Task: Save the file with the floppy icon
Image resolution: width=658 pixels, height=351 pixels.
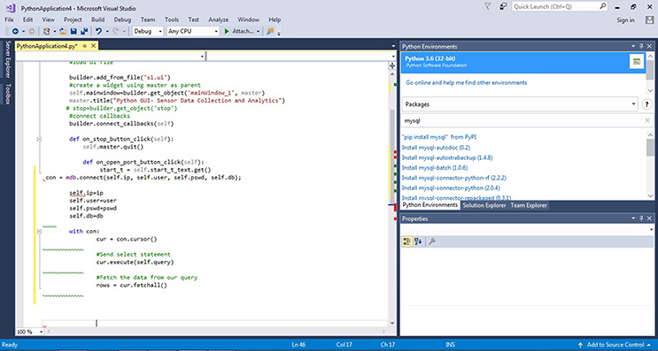Action: tap(74, 32)
